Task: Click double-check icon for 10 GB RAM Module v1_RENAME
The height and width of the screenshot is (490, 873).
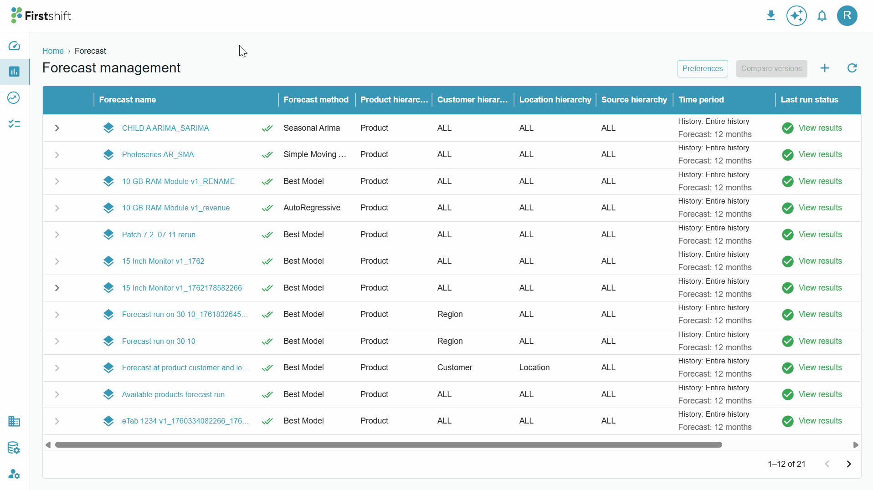Action: coord(267,181)
